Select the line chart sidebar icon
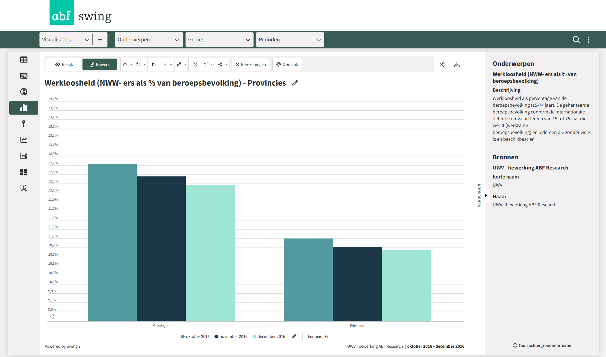 pyautogui.click(x=24, y=140)
